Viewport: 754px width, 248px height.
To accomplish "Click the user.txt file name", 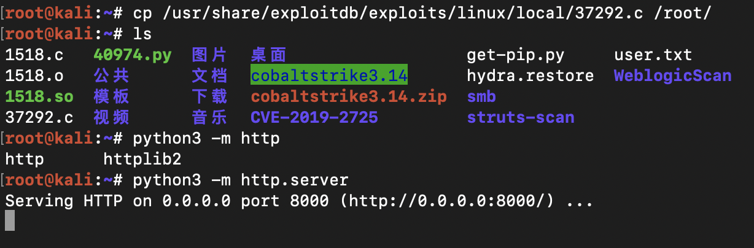I will (653, 55).
